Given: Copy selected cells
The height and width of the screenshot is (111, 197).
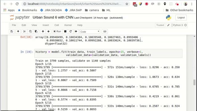Looking at the screenshot, I should (x=30, y=31).
